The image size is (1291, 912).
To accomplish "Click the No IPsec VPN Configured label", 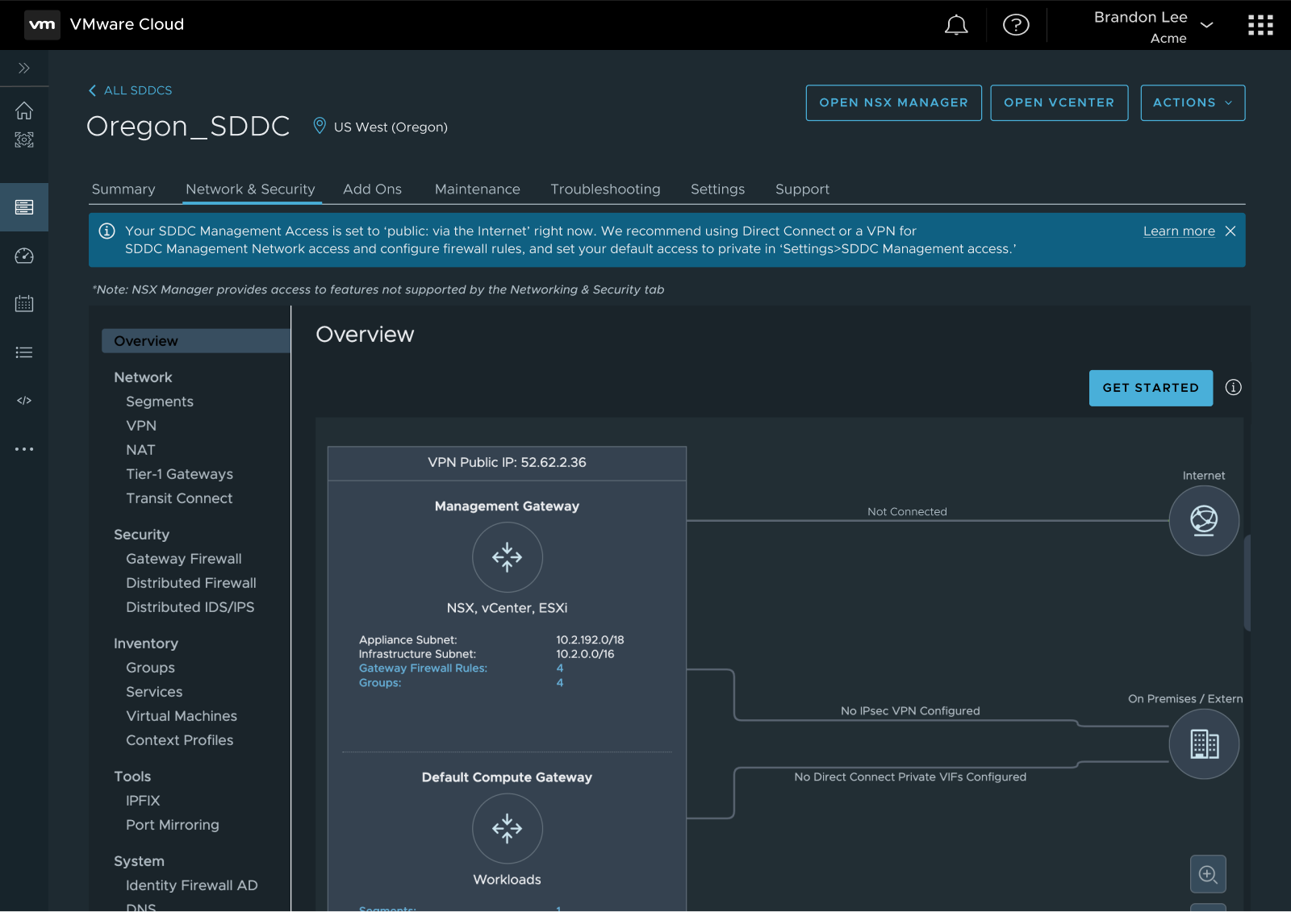I will (910, 711).
